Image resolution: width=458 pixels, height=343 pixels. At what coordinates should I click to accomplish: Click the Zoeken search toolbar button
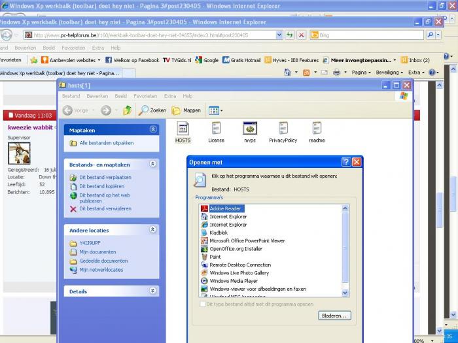[152, 110]
